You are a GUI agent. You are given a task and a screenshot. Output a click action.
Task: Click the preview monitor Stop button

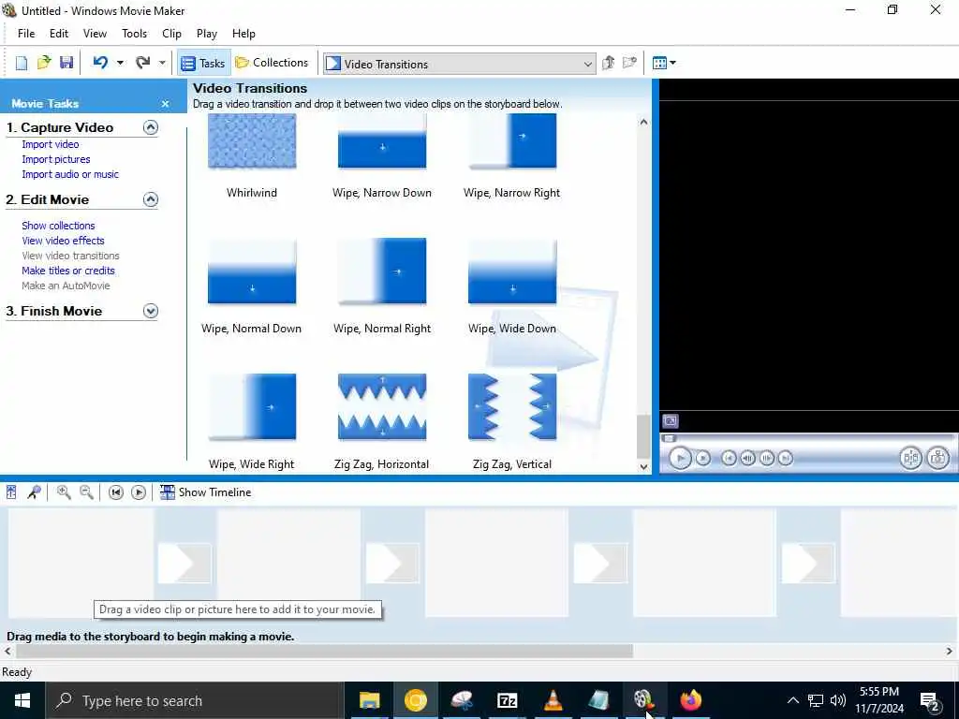703,458
